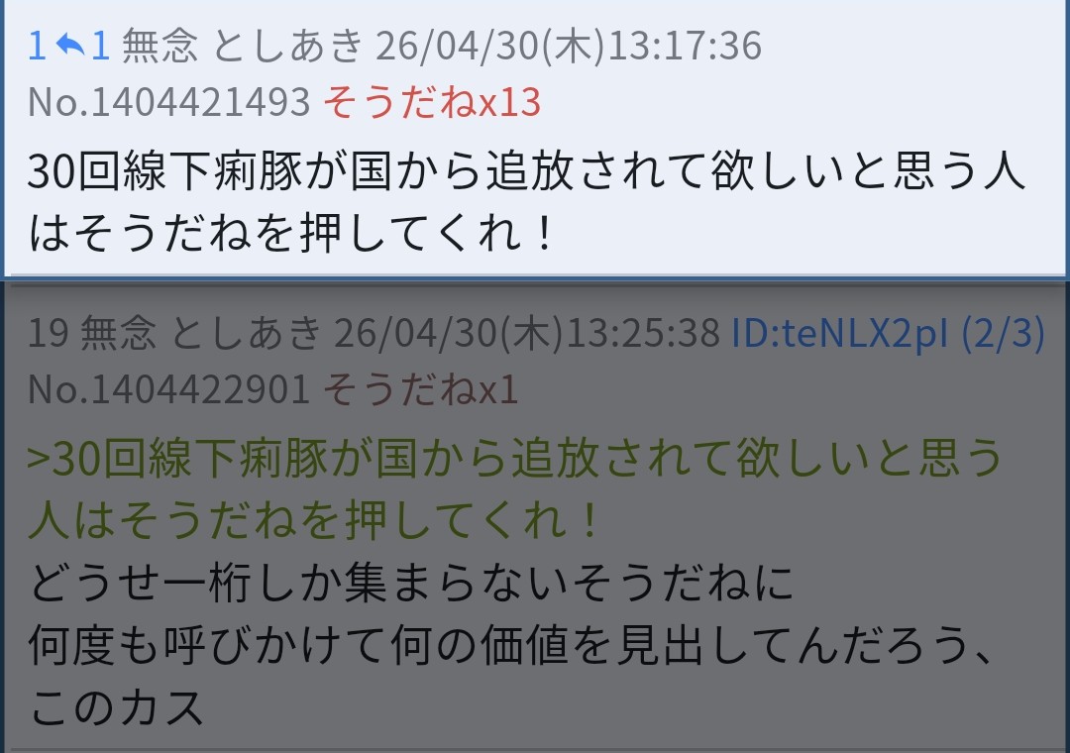Image resolution: width=1070 pixels, height=753 pixels.
Task: Click the 無念 title on the first post
Action: (x=160, y=46)
